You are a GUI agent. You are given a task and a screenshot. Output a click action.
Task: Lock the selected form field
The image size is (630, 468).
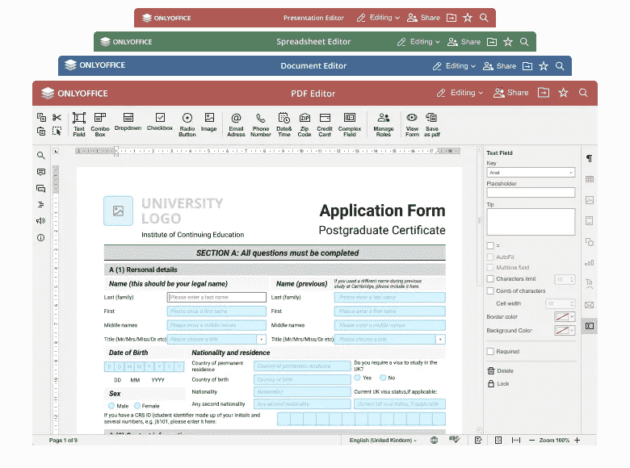[x=498, y=384]
